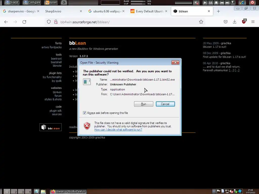Click the muted volume tray icon
The image size is (259, 194).
(231, 191)
